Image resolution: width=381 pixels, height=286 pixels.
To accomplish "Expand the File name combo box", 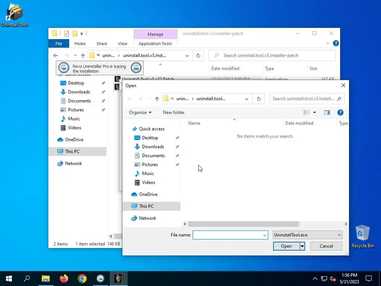I will [265, 235].
